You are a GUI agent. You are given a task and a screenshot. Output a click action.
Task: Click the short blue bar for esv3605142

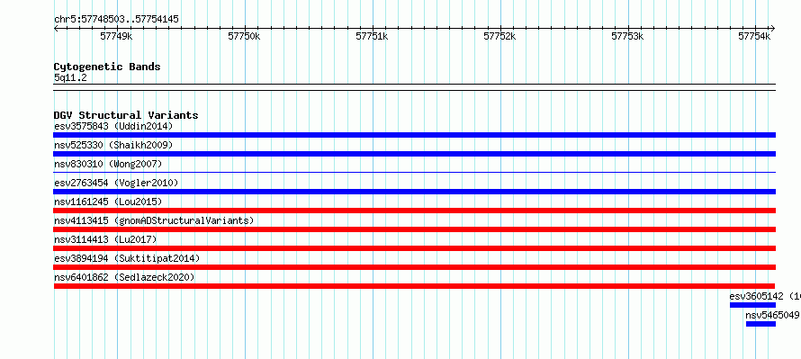point(752,305)
